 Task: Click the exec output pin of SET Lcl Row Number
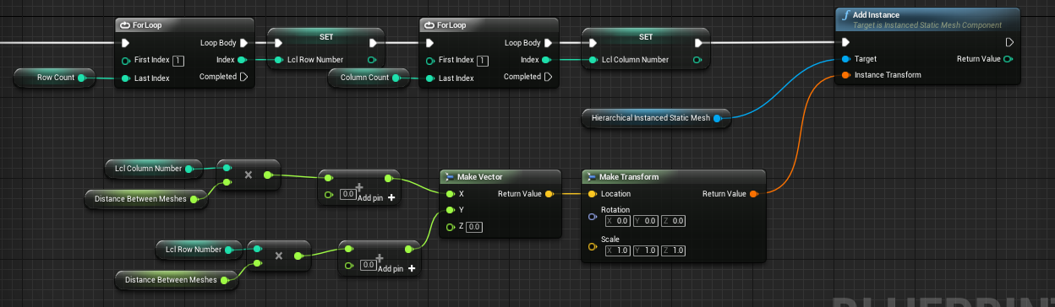tap(373, 43)
